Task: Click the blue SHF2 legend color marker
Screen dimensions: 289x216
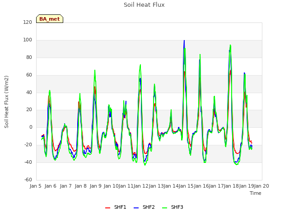Action: click(x=136, y=208)
